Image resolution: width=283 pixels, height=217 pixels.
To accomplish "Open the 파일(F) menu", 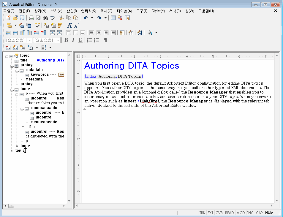I will (x=9, y=11).
